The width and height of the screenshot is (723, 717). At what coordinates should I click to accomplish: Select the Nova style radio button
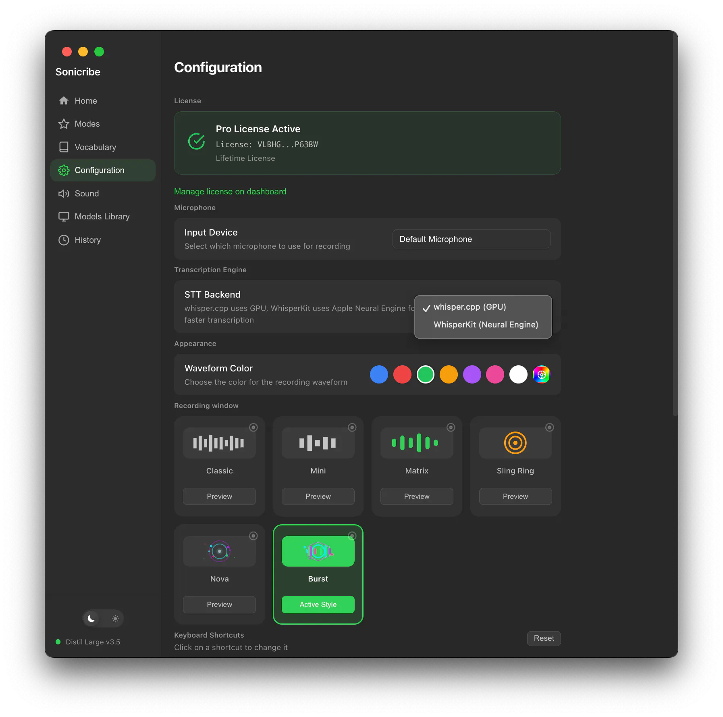pyautogui.click(x=253, y=536)
